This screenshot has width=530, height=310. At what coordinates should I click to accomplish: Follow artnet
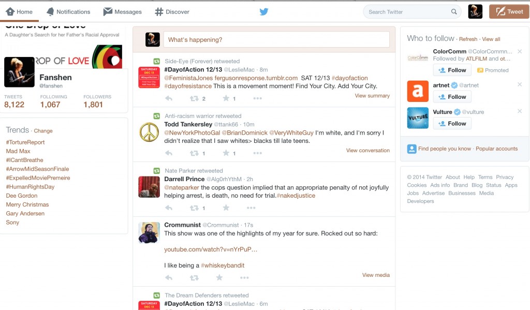pos(452,97)
